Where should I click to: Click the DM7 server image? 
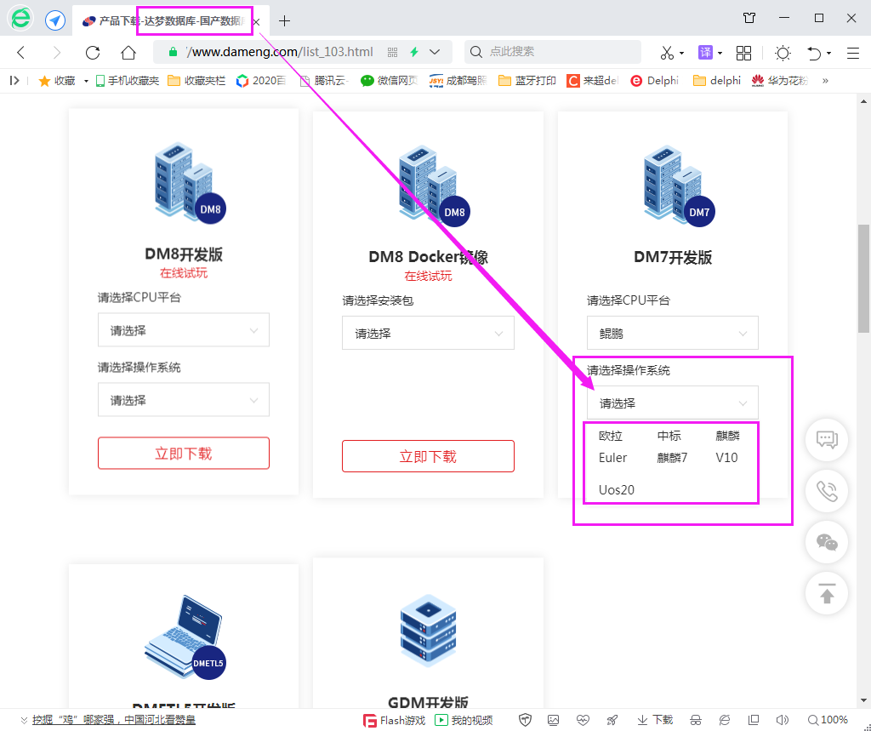click(x=678, y=186)
